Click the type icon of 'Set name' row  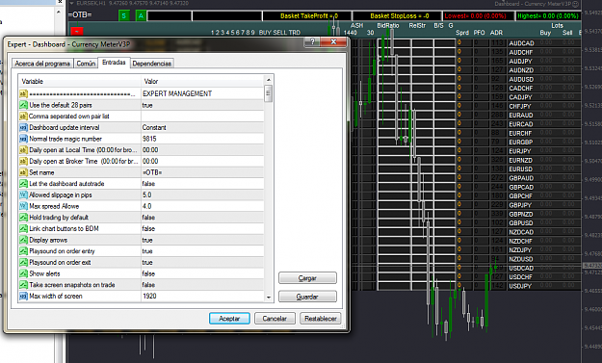click(23, 172)
